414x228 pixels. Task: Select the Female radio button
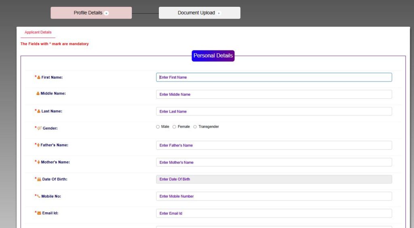174,127
